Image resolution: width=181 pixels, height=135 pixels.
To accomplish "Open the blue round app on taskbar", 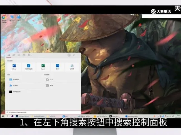I will [65, 116].
